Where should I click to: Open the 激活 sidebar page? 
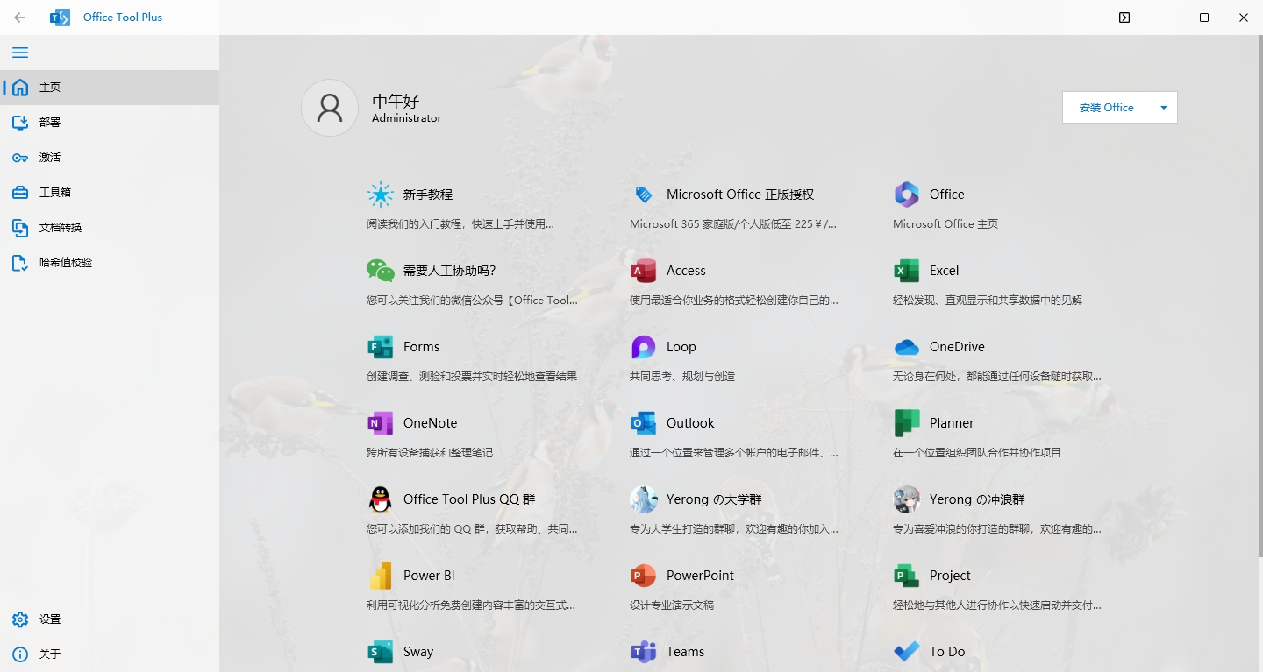pyautogui.click(x=110, y=158)
